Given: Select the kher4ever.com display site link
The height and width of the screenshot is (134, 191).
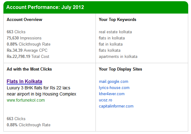Looking at the screenshot, I should (x=112, y=94).
